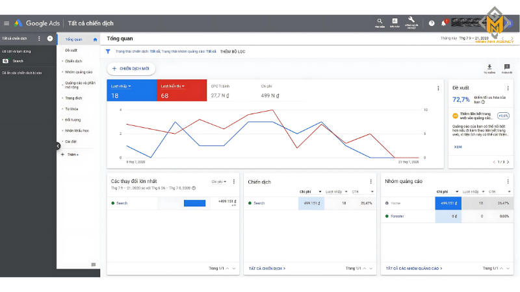This screenshot has width=520, height=292.
Task: Click the round button in campaign sidebar header
Action: [x=50, y=38]
